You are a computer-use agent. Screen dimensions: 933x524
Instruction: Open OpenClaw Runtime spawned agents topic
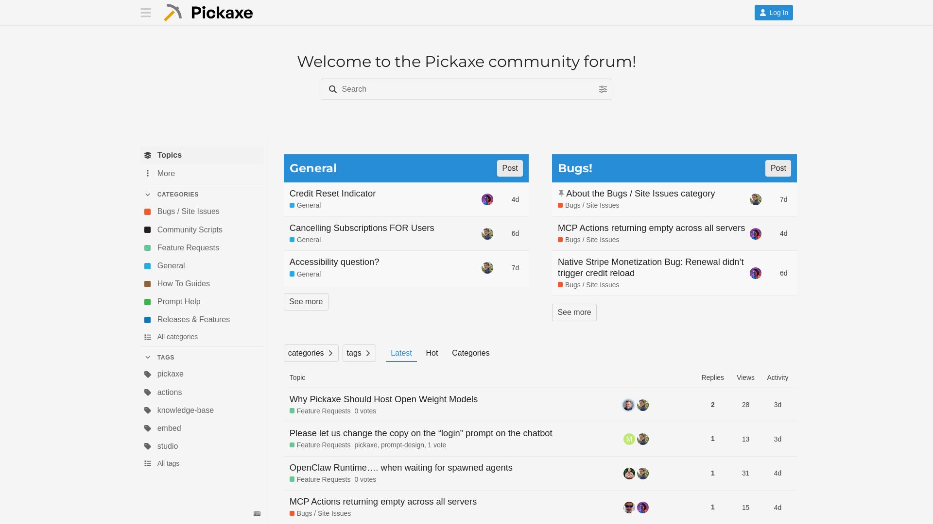point(401,468)
